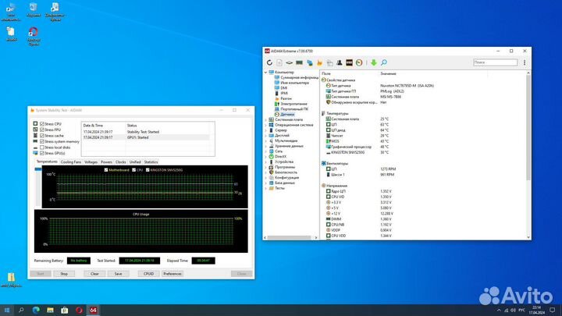Switch to the Cooling Fans tab
This screenshot has height=316, width=562.
71,162
